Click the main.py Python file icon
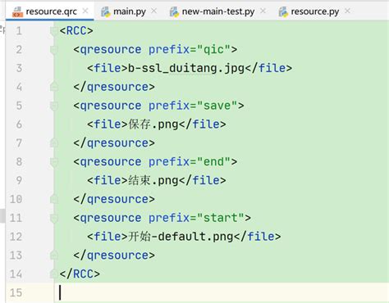The image size is (389, 303). point(106,12)
